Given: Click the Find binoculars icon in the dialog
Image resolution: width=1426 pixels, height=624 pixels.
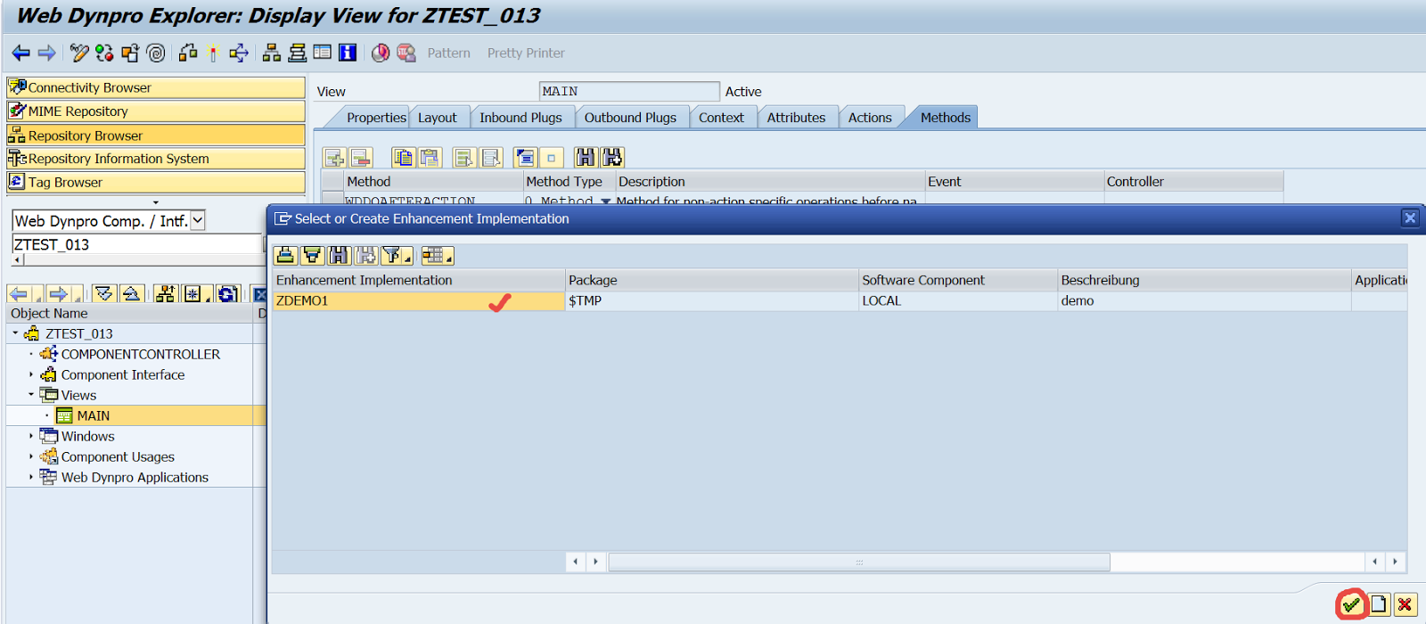Looking at the screenshot, I should click(339, 256).
